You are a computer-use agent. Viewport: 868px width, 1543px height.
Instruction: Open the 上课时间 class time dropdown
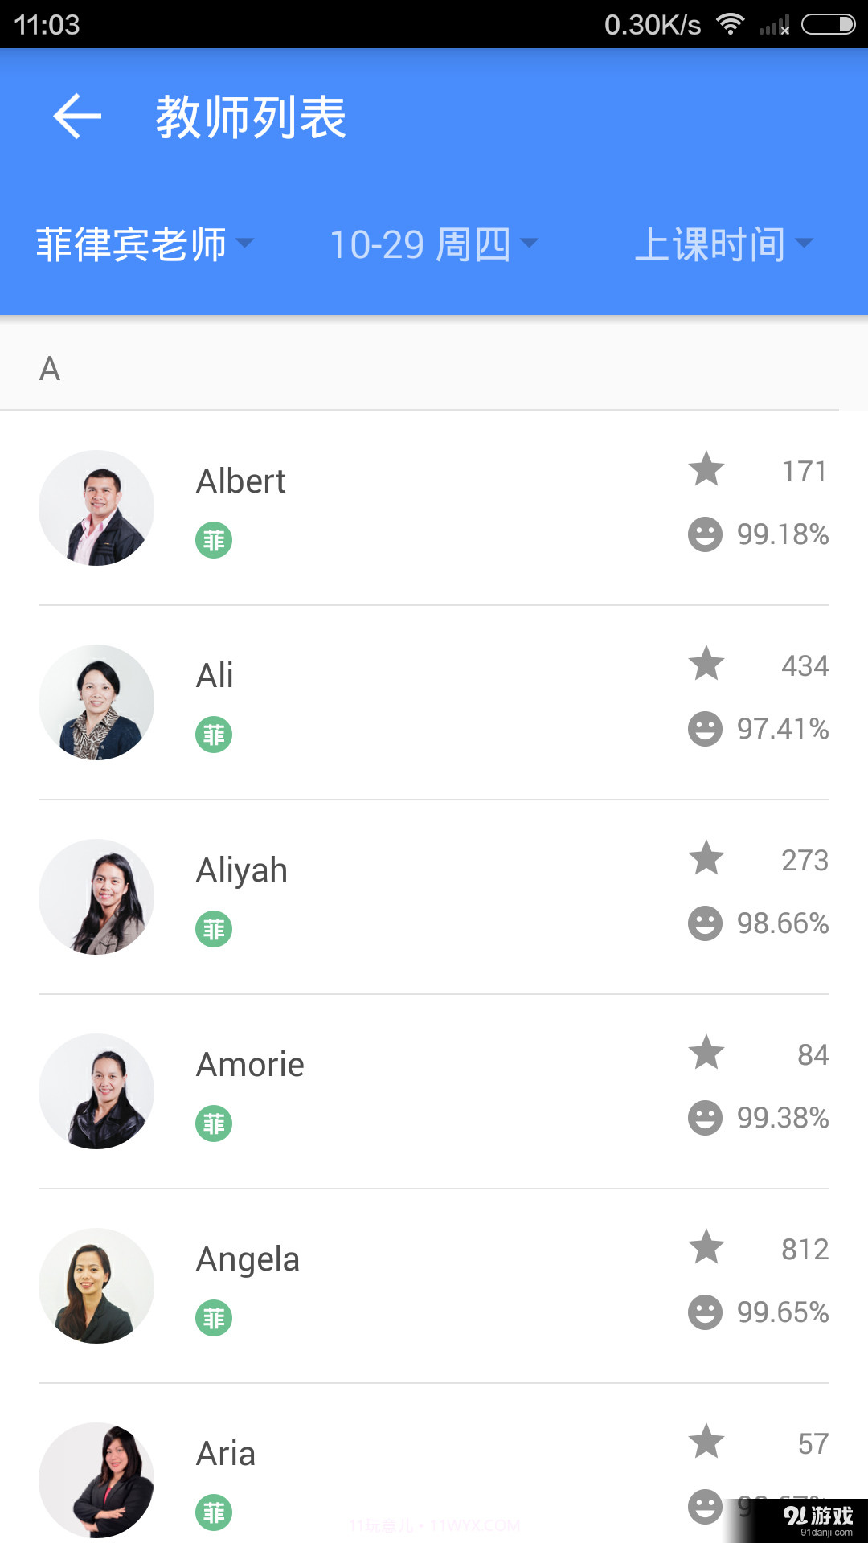pyautogui.click(x=723, y=244)
